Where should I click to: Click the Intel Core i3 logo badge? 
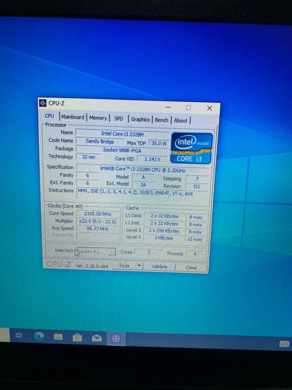click(191, 148)
